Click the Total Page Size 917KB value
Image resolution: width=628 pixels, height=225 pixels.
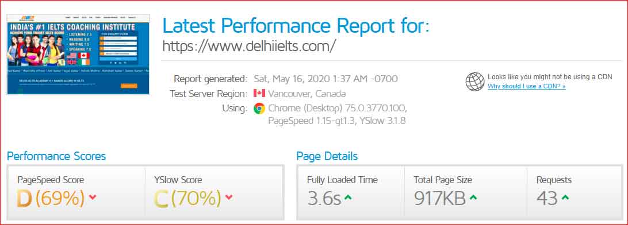coord(440,198)
